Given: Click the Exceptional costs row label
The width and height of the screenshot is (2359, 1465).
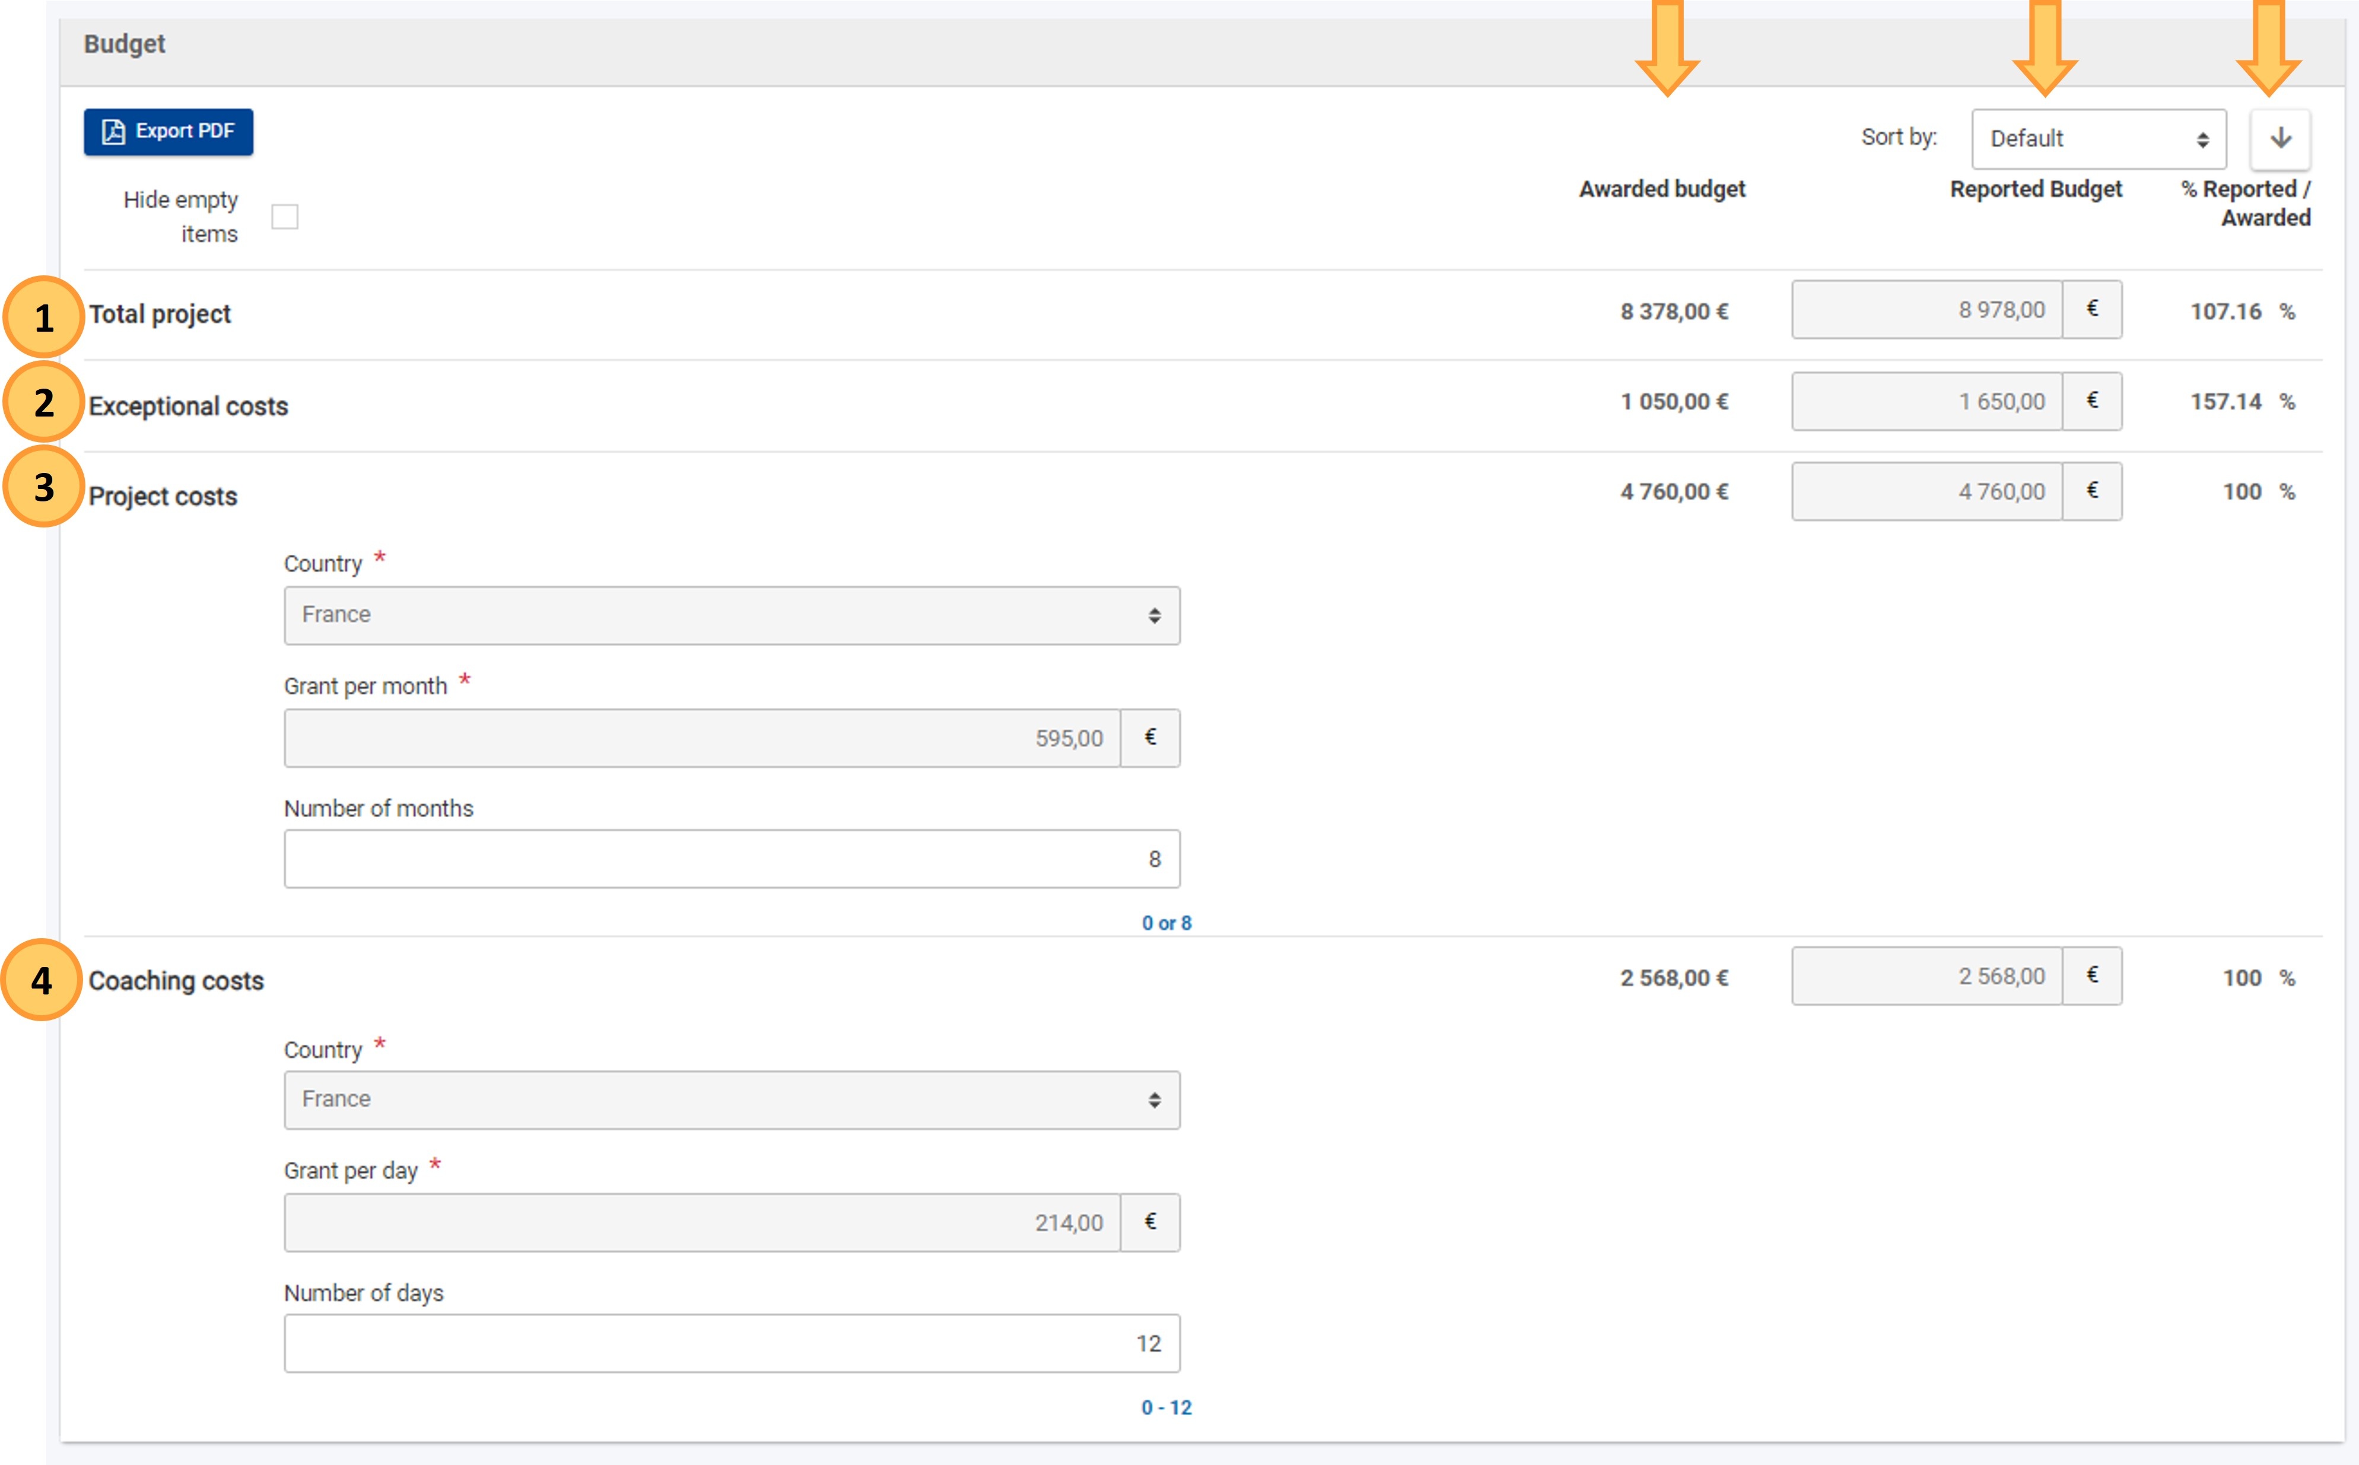Looking at the screenshot, I should [x=188, y=406].
